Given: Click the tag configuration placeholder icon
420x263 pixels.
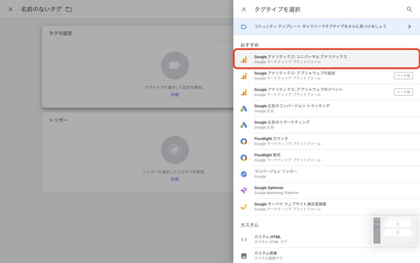Looking at the screenshot, I should (175, 65).
